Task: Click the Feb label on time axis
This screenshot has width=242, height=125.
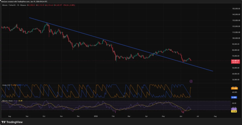Action: (x=113, y=116)
